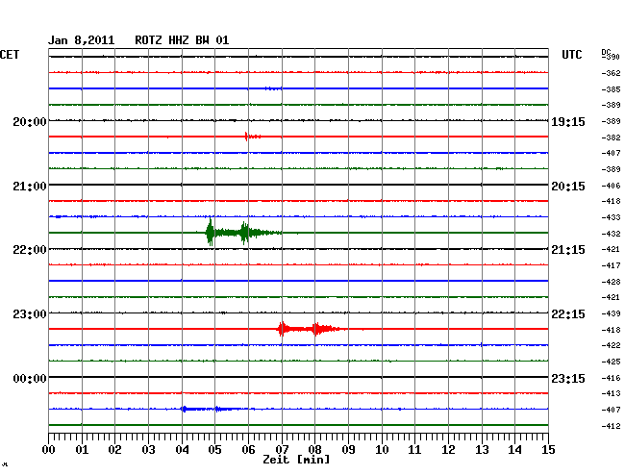Click the large red seismic event waveform
Viewport: 625px width, 475px height.
309,329
